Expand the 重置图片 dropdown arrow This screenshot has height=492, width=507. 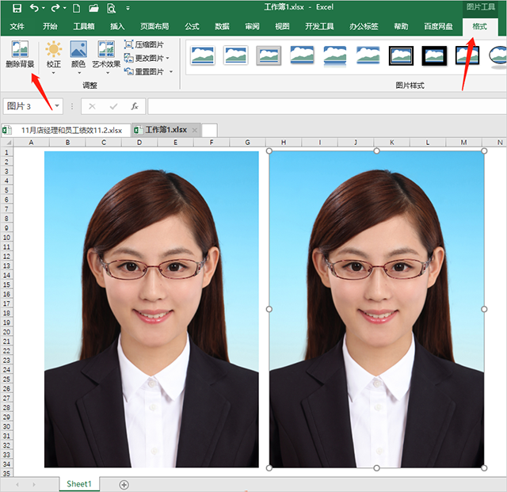pyautogui.click(x=170, y=72)
